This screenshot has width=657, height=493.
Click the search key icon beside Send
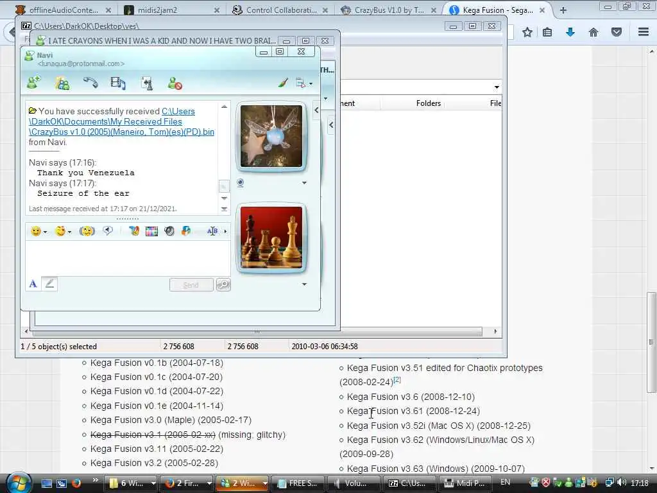223,284
